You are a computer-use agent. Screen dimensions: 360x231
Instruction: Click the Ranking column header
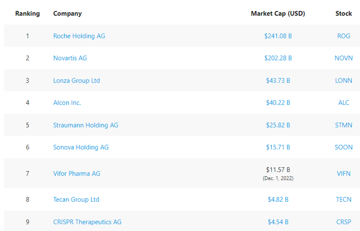pyautogui.click(x=27, y=13)
